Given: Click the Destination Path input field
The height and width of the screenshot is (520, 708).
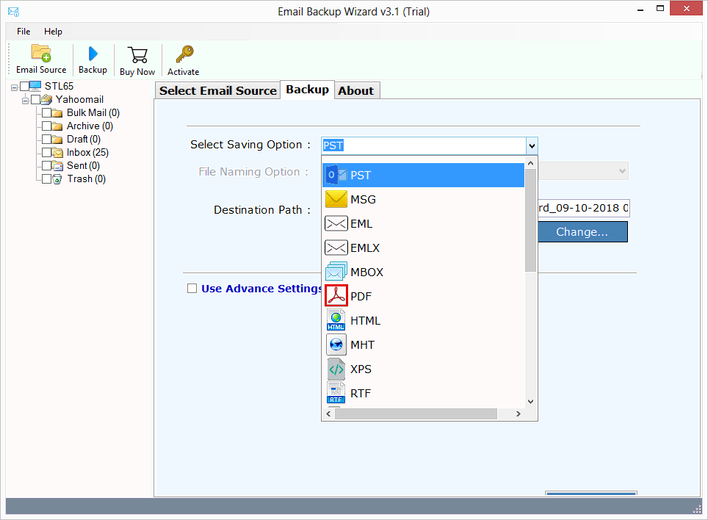Looking at the screenshot, I should tap(583, 208).
